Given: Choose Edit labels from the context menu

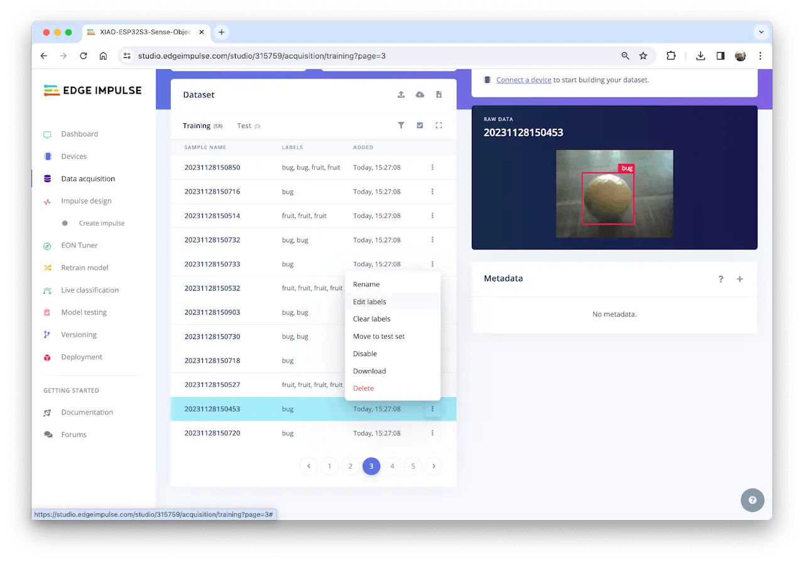Looking at the screenshot, I should [369, 302].
